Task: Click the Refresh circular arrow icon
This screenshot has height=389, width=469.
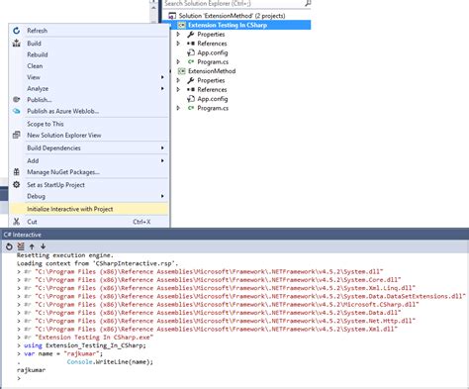Action: coord(17,31)
